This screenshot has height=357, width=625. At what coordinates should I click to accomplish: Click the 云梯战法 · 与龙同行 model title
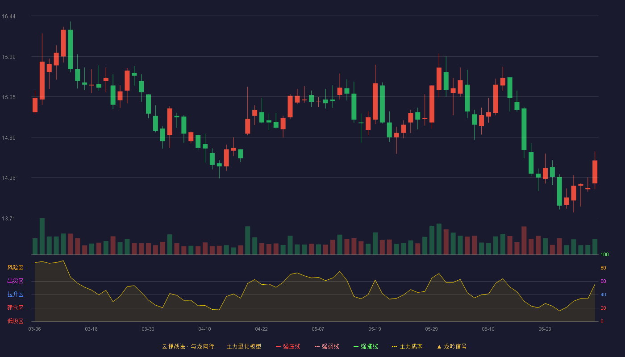(211, 346)
